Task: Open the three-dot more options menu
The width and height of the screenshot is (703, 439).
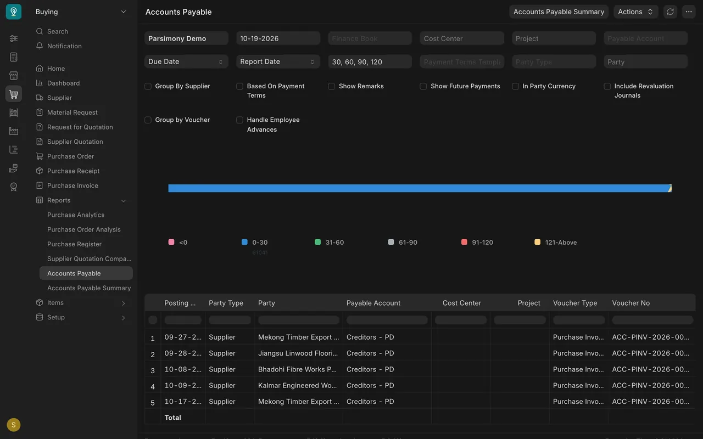Action: pyautogui.click(x=689, y=12)
